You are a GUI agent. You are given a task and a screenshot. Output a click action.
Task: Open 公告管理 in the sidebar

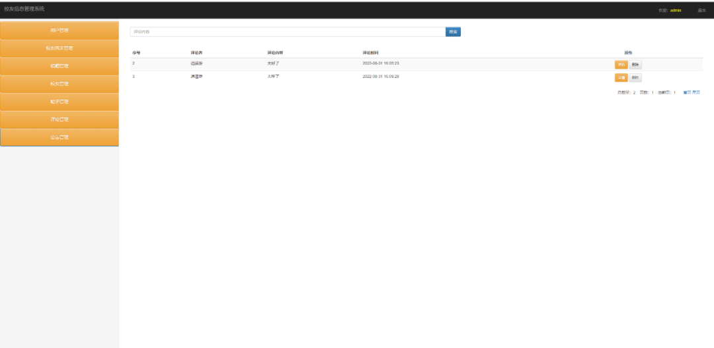point(59,137)
